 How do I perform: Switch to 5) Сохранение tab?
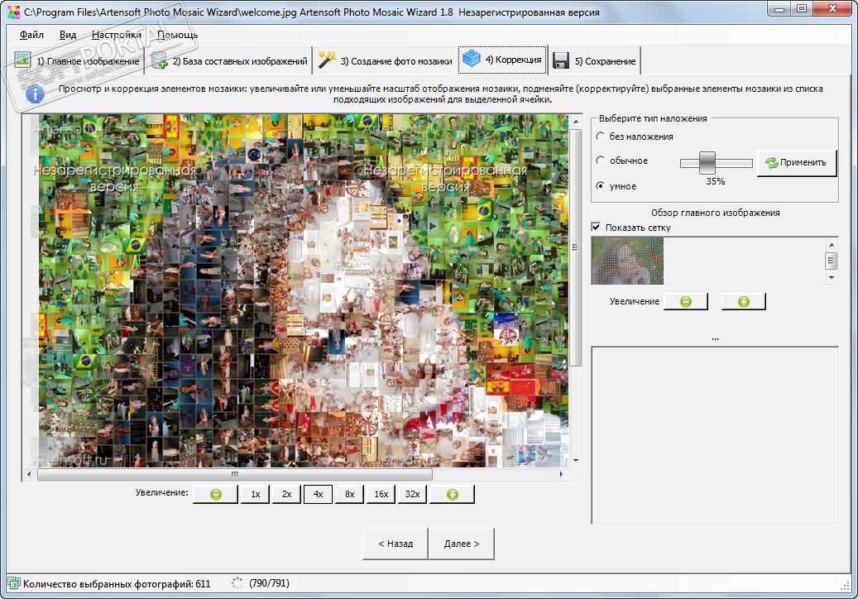[x=594, y=60]
